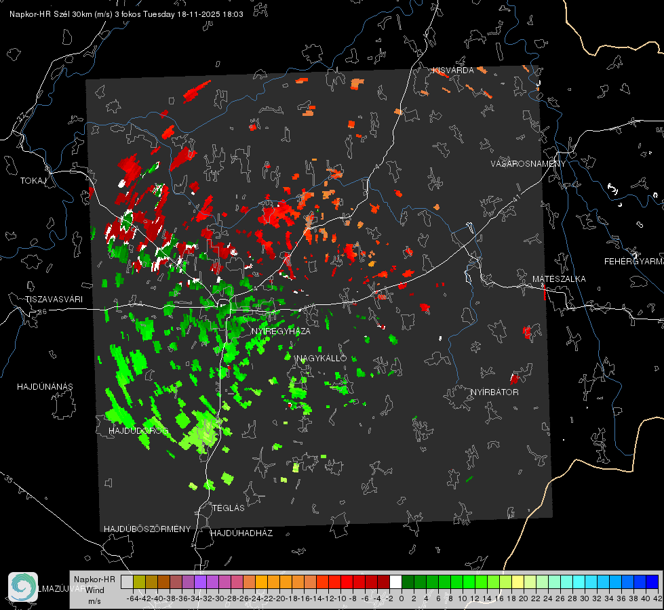Pick the cyan swatch between 28 and 30

coord(579,582)
